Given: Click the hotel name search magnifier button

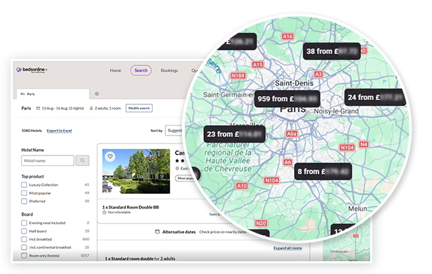Looking at the screenshot, I should tap(82, 160).
